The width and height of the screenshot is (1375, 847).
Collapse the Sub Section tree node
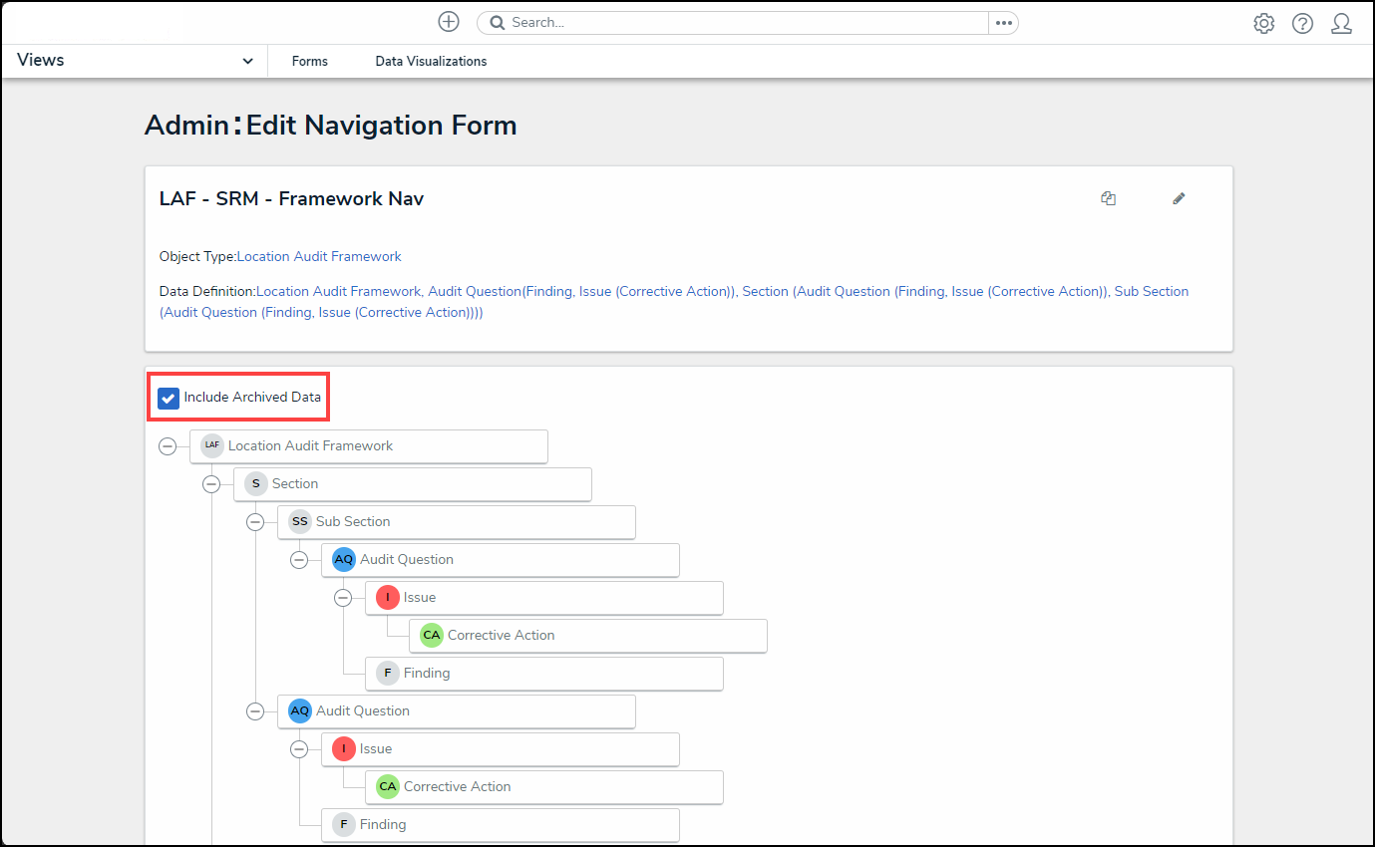click(x=255, y=522)
